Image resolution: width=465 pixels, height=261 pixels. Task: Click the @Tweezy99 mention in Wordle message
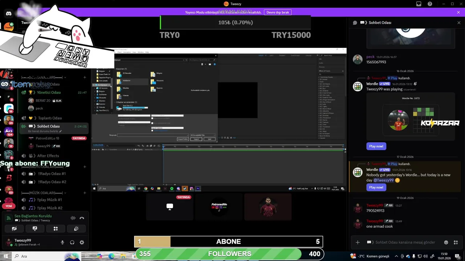pyautogui.click(x=384, y=180)
